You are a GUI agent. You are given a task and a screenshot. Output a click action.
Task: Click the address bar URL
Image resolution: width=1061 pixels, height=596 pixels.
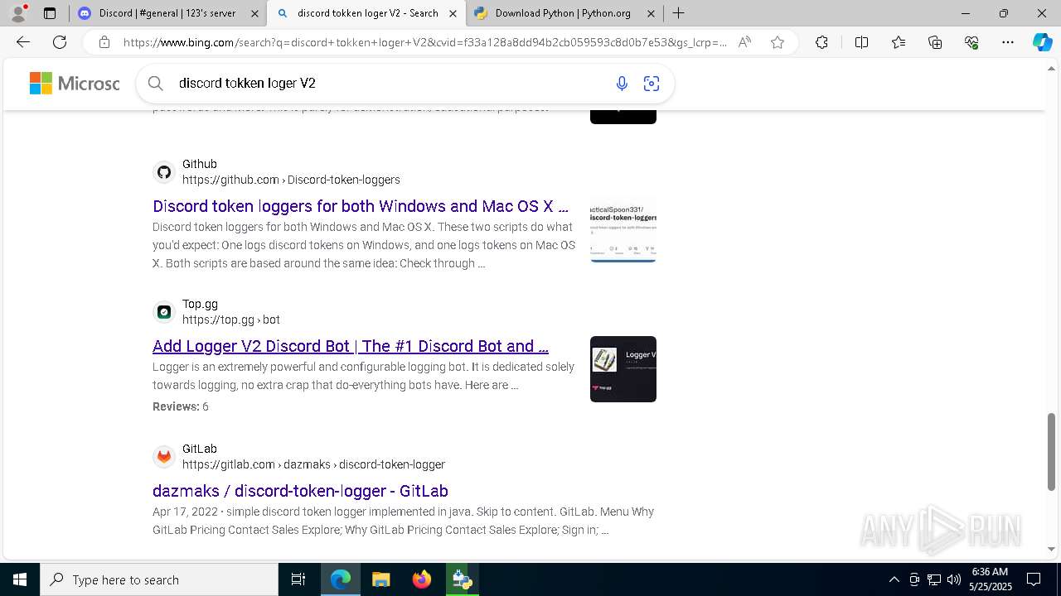pos(424,42)
